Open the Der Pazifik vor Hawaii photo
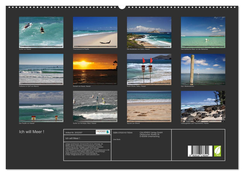This screenshot has height=175, width=244. tap(41, 106)
